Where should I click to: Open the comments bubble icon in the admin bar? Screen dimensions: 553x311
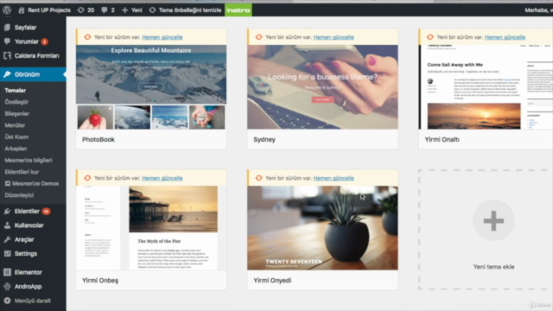pyautogui.click(x=104, y=10)
